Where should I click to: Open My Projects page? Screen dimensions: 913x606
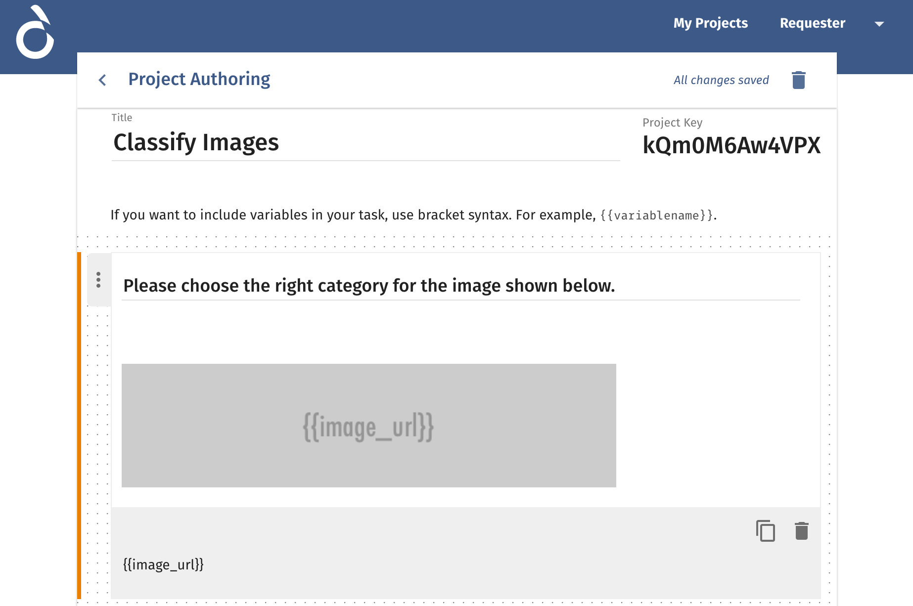pos(710,23)
